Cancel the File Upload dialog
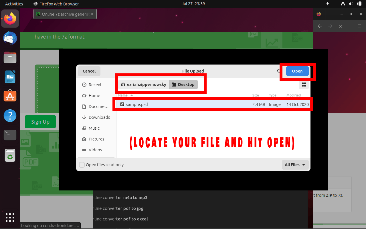Viewport: 366px width, 229px height. click(89, 71)
